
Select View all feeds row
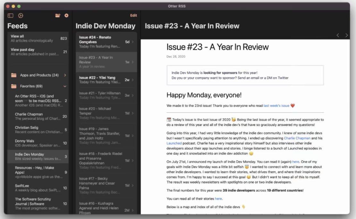tap(38, 38)
